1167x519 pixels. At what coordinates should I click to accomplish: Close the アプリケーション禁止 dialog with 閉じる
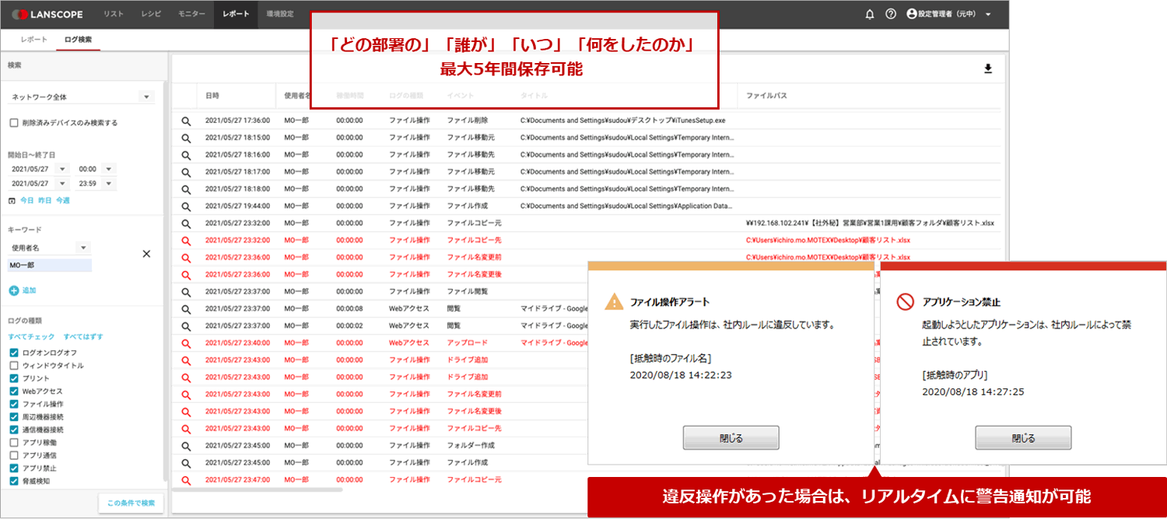[x=1023, y=438]
